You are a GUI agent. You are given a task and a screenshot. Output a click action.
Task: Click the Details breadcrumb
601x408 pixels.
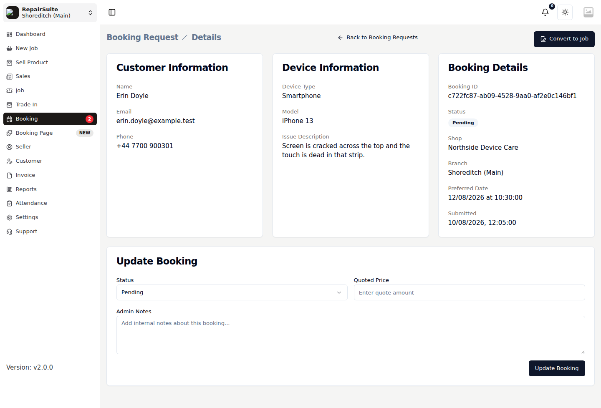pos(206,37)
